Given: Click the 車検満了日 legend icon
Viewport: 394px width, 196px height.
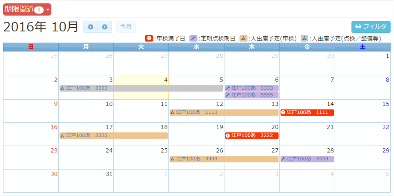Looking at the screenshot, I should (x=149, y=38).
